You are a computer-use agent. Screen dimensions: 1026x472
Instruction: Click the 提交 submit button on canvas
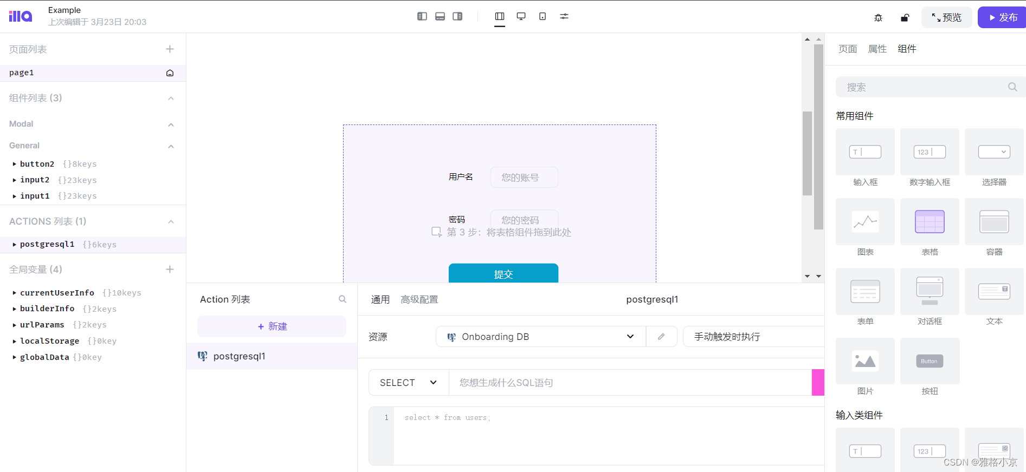coord(504,273)
